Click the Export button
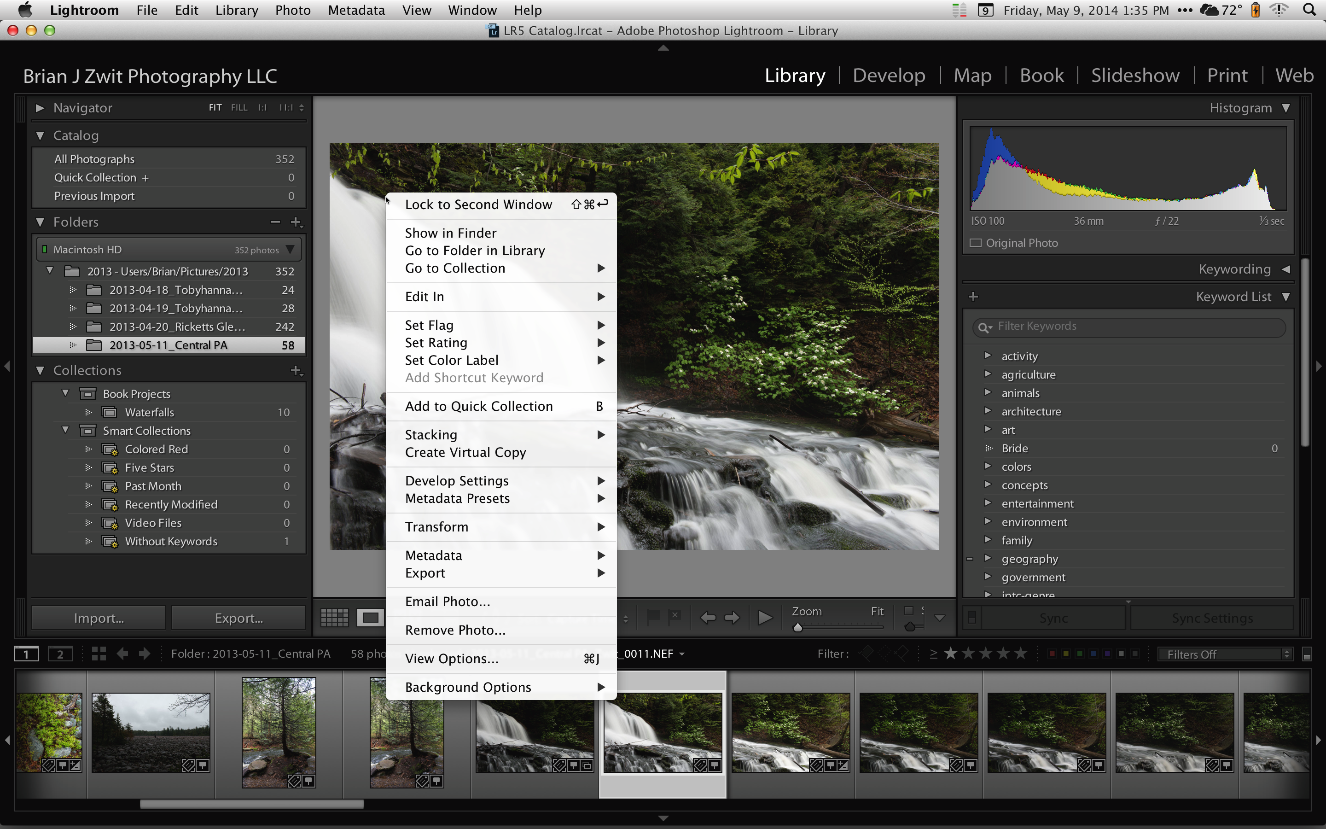The height and width of the screenshot is (829, 1326). (x=238, y=618)
